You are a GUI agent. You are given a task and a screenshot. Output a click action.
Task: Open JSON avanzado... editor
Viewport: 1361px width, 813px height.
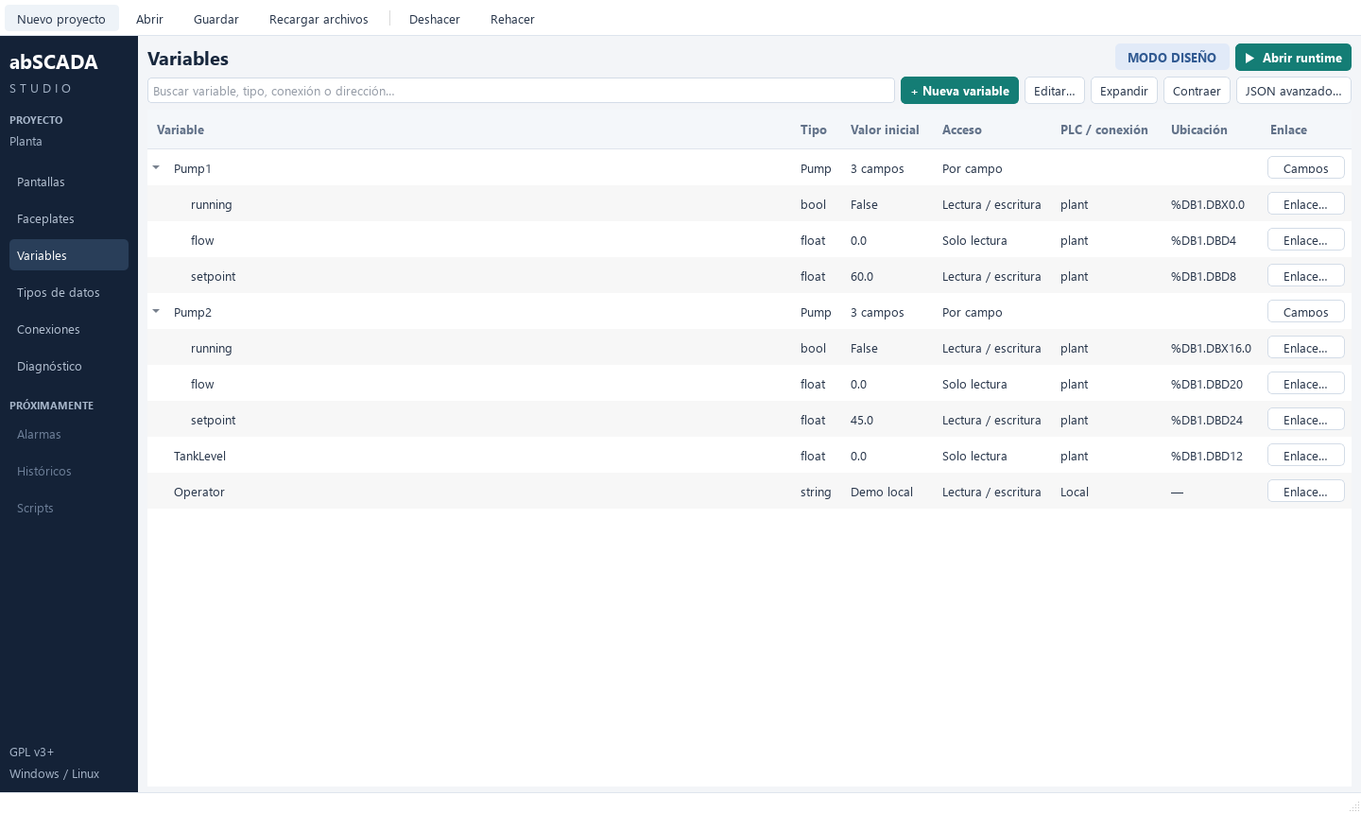[x=1294, y=91]
